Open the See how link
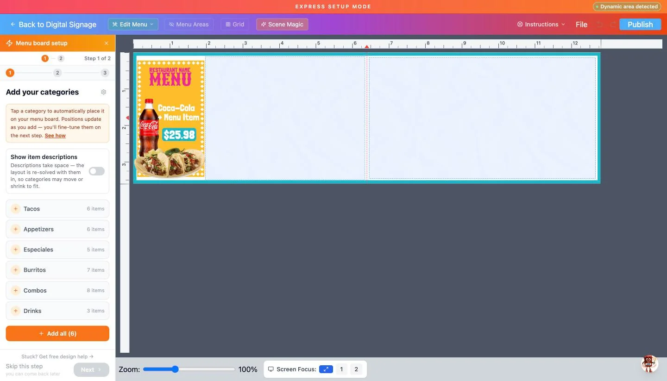 55,136
